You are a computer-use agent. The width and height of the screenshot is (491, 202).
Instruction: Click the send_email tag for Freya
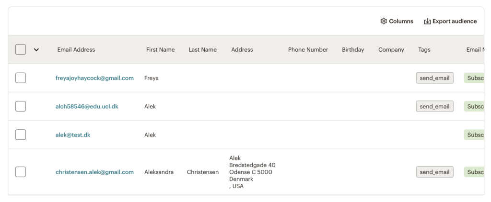click(434, 78)
